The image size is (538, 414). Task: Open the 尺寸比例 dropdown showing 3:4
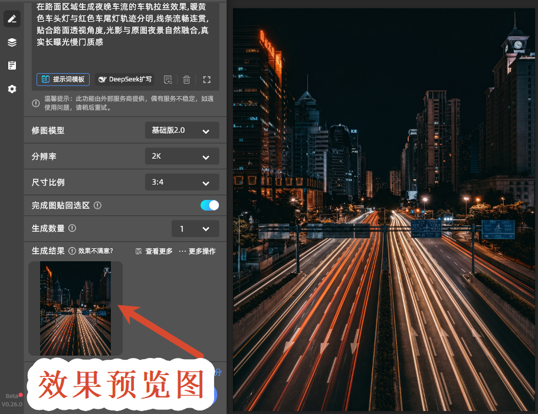182,182
